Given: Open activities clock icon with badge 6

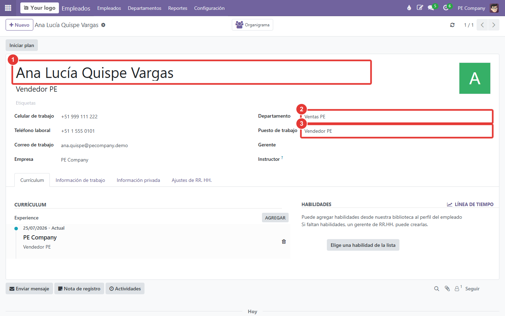Looking at the screenshot, I should [x=446, y=8].
